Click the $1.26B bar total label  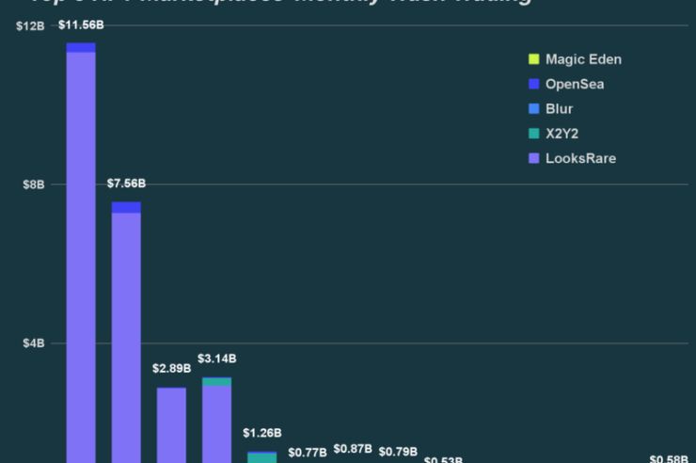point(262,433)
